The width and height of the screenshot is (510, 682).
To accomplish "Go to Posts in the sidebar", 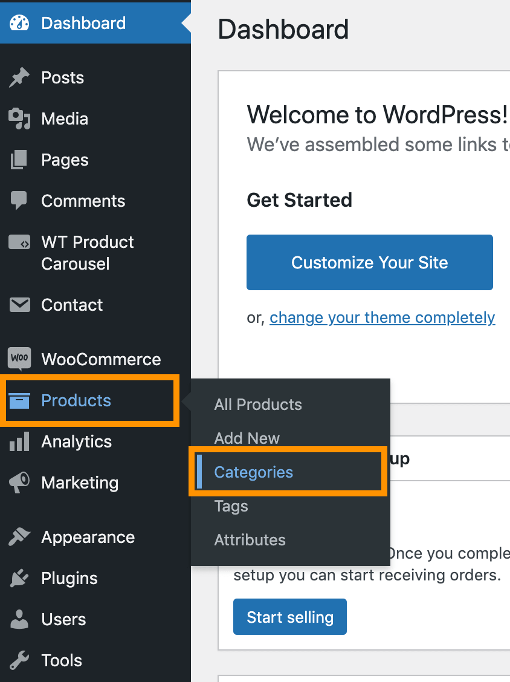I will 95,78.
